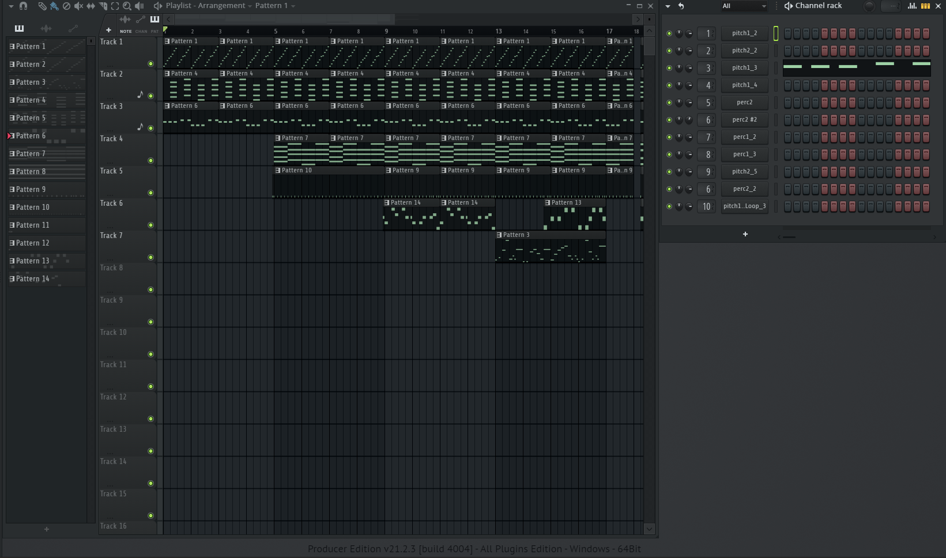Switch to NOTE tab in playlist header
Viewport: 946px width, 558px height.
click(x=126, y=31)
